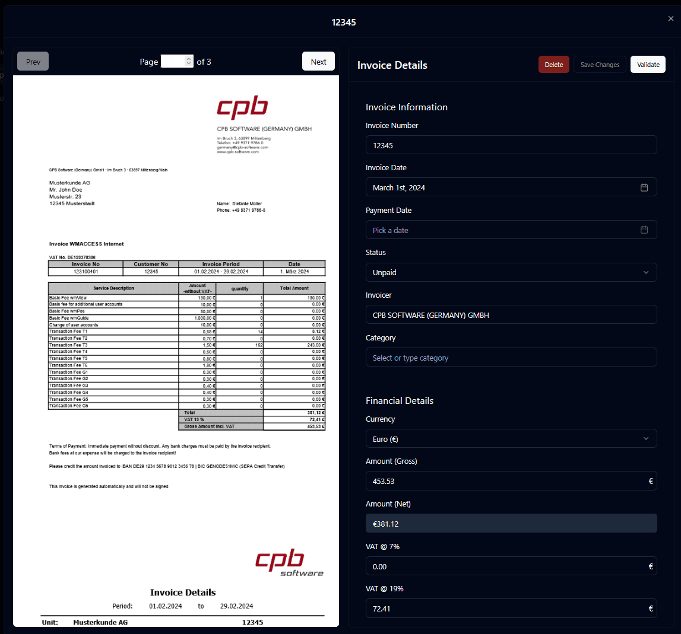Viewport: 681px width, 634px height.
Task: Click the cpb logo on invoice
Action: (242, 107)
